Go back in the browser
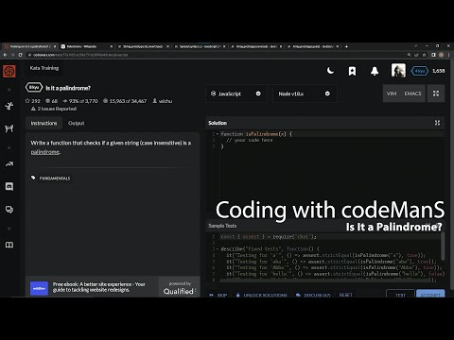 pos(6,55)
